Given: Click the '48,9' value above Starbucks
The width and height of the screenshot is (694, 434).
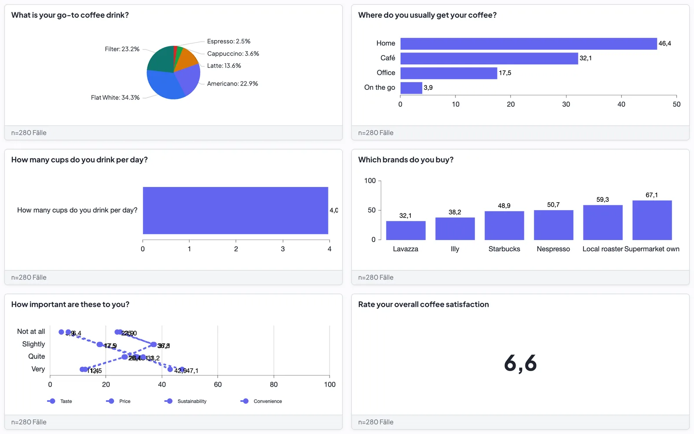Looking at the screenshot, I should point(504,206).
